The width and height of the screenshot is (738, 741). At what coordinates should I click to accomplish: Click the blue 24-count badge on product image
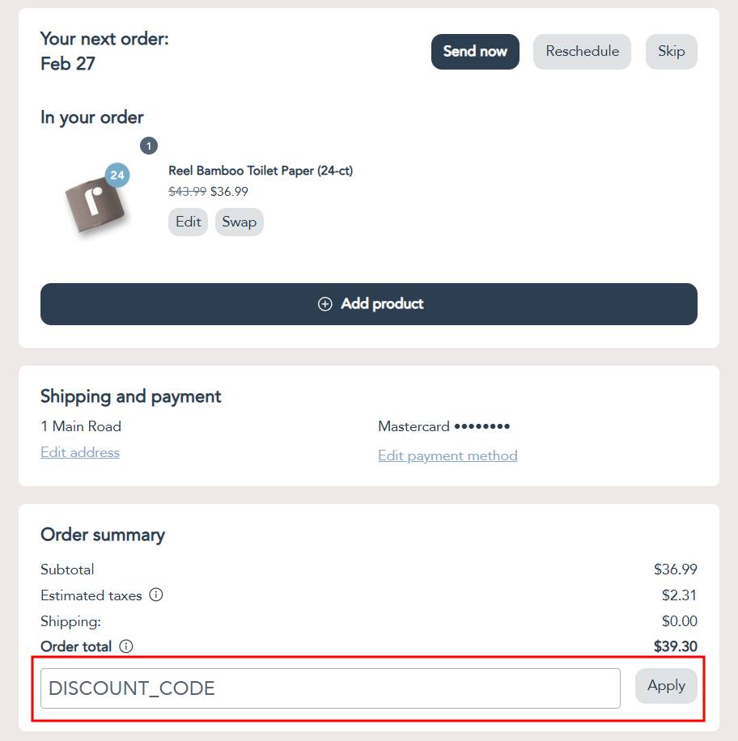[x=117, y=175]
